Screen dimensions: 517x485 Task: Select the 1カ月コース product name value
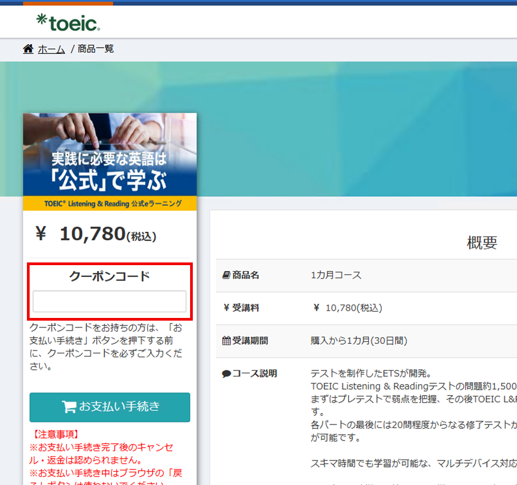pyautogui.click(x=336, y=275)
